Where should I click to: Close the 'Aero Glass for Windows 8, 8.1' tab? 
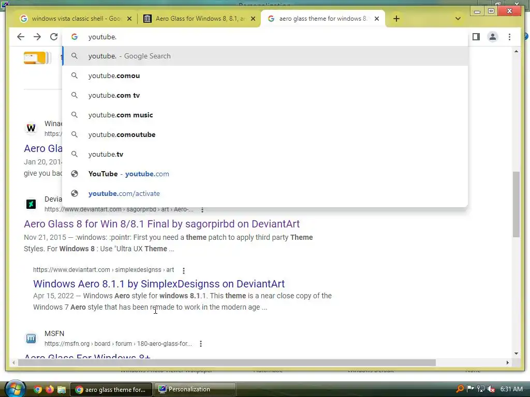pos(253,19)
